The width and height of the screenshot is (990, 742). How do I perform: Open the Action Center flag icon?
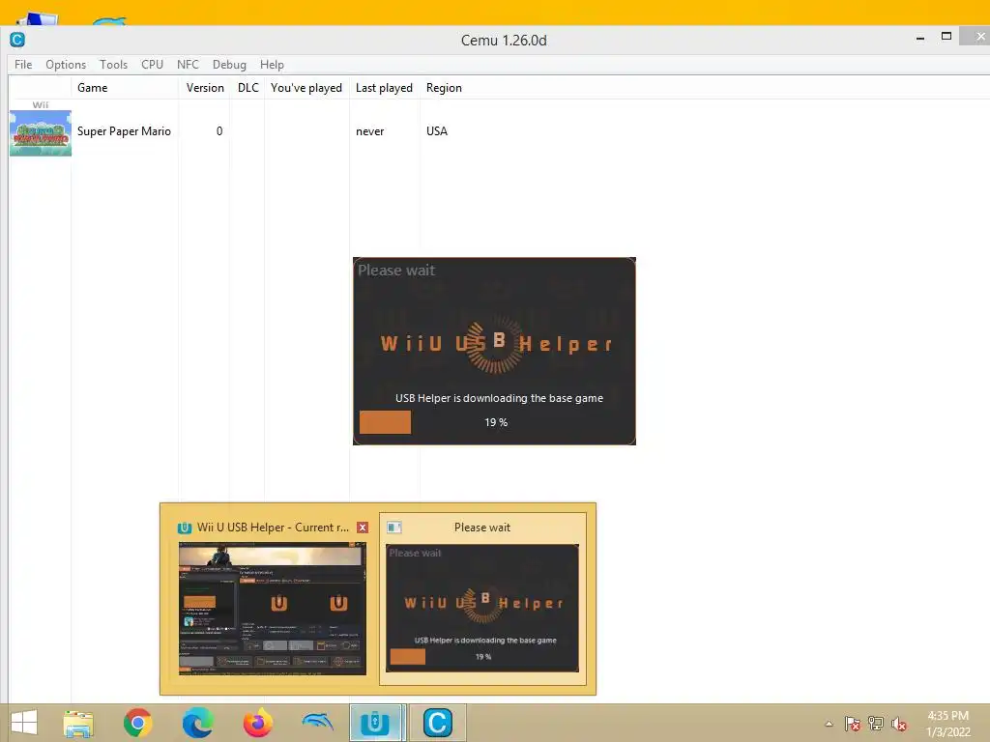tap(853, 724)
